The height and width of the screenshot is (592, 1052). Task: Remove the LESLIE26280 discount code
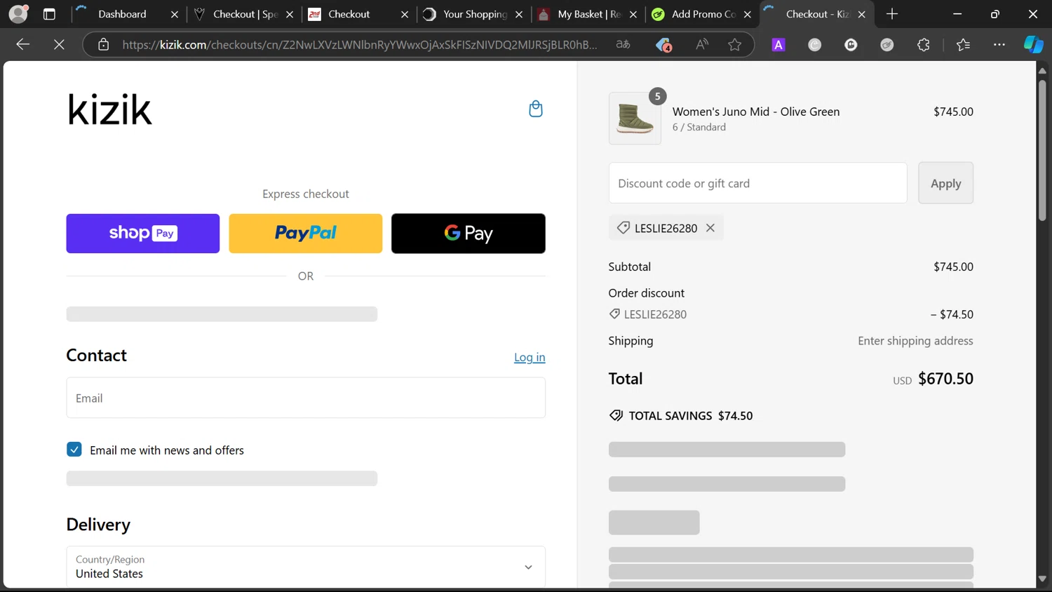point(710,228)
